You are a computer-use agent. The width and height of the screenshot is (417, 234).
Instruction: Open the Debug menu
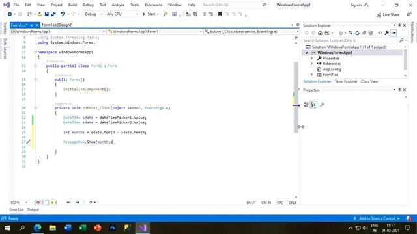(88, 5)
